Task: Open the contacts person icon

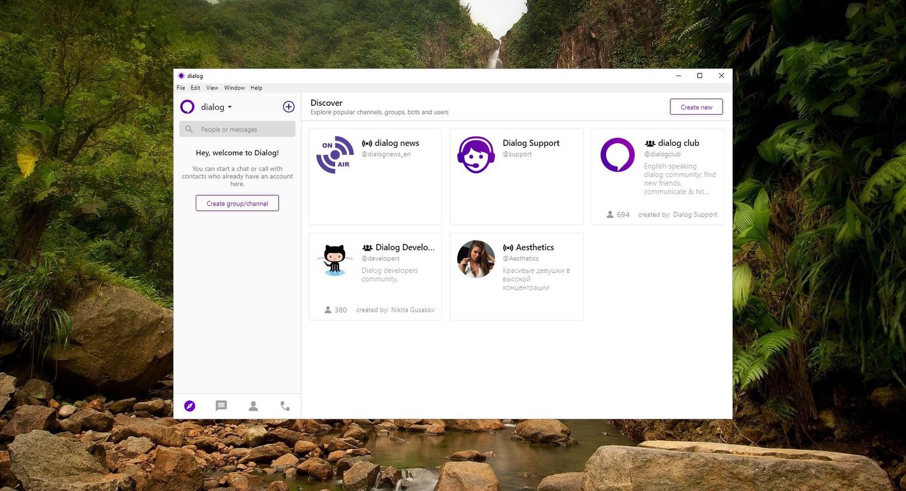Action: (x=253, y=406)
